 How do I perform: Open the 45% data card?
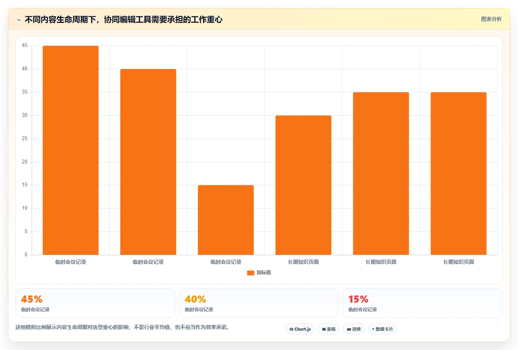click(95, 303)
